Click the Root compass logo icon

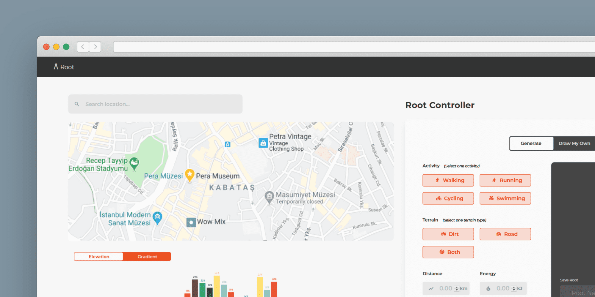tap(56, 67)
